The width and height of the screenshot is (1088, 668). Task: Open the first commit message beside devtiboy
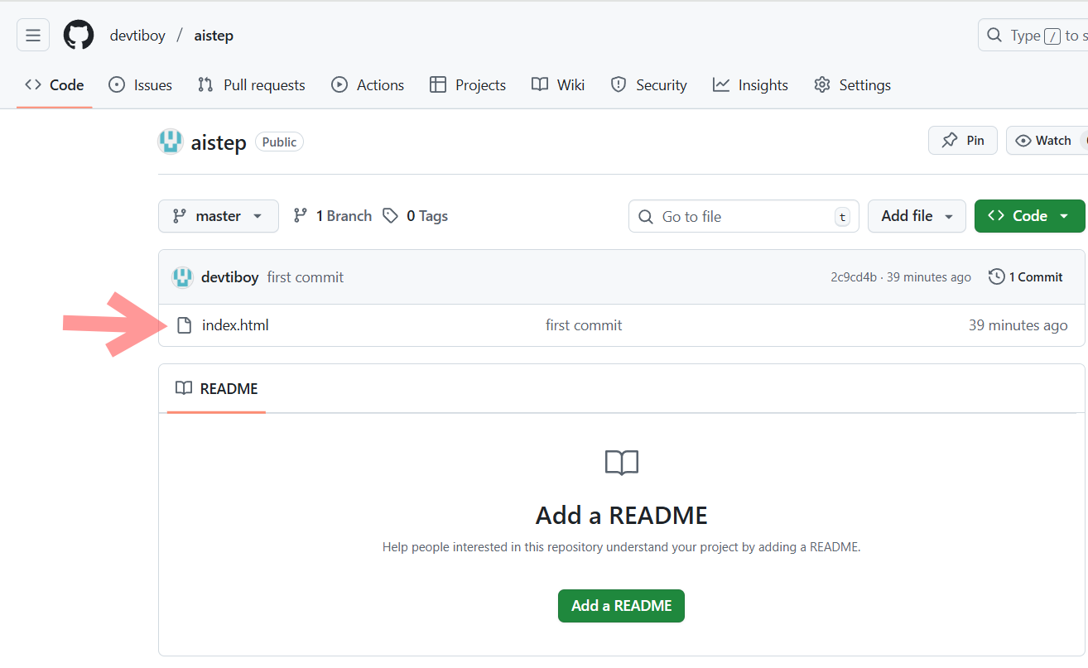click(x=306, y=277)
